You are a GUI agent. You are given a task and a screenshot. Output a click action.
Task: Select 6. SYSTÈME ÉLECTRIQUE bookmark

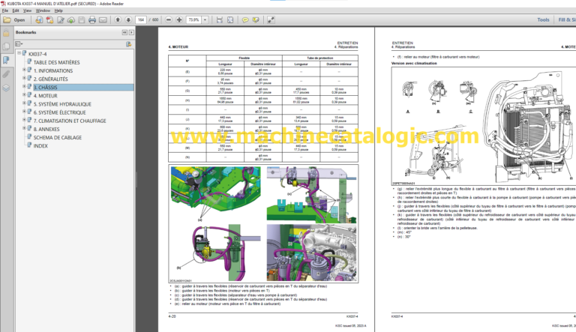click(59, 112)
